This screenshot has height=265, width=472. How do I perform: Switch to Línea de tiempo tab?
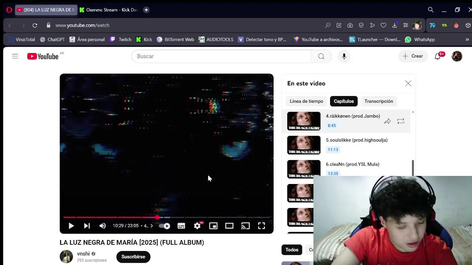click(x=306, y=101)
